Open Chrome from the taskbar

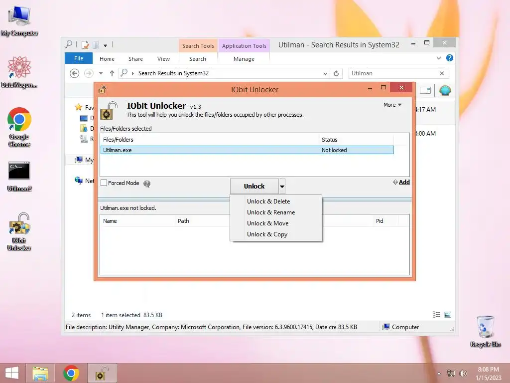pyautogui.click(x=71, y=373)
